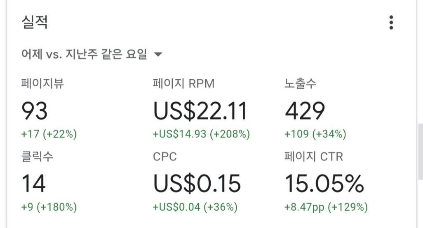Click the +109 (+34%) impressions change
This screenshot has height=228, width=423.
[315, 134]
